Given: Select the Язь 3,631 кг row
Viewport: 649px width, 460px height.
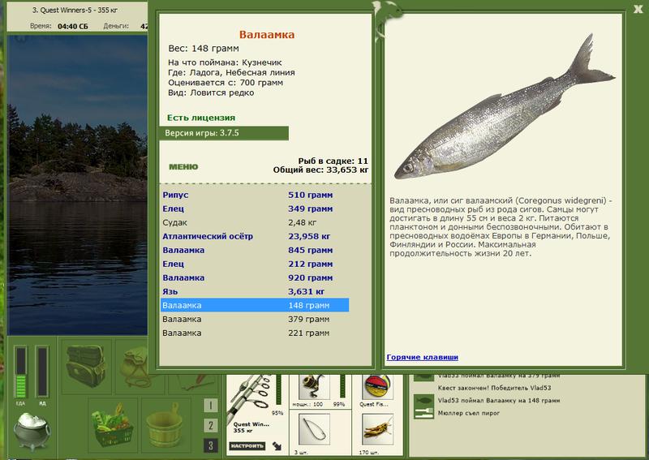Looking at the screenshot, I should pos(255,291).
